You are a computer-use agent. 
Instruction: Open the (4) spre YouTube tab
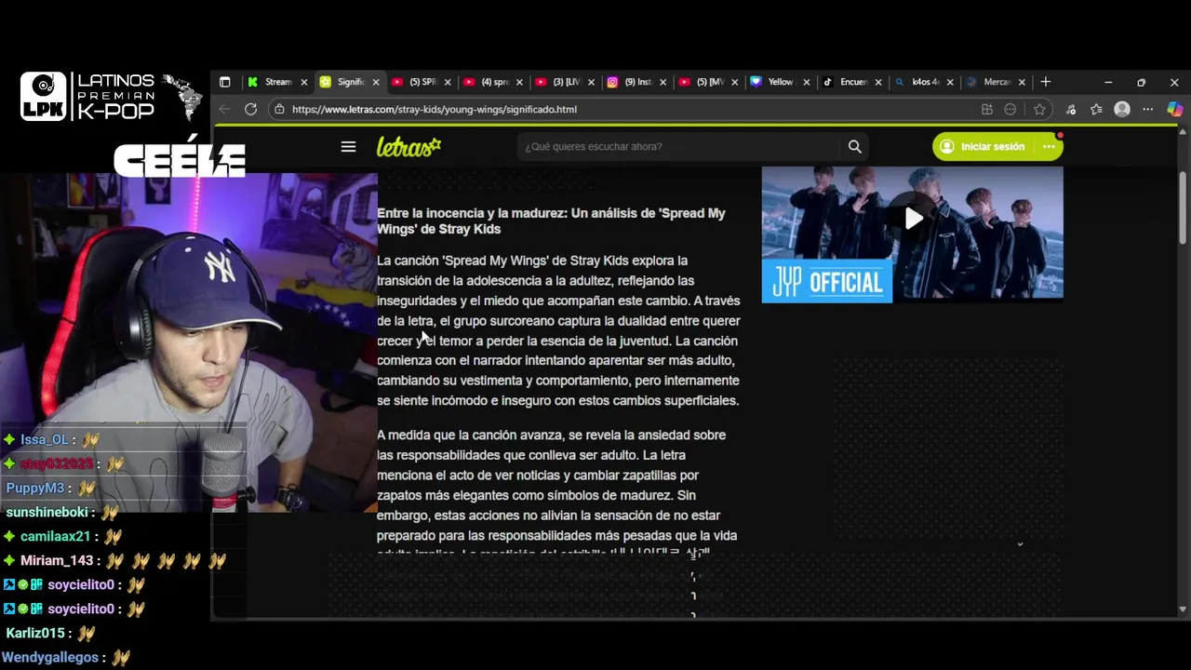[492, 82]
